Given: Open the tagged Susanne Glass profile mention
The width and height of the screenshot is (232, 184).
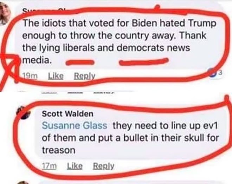Looking at the screenshot, I should [75, 126].
